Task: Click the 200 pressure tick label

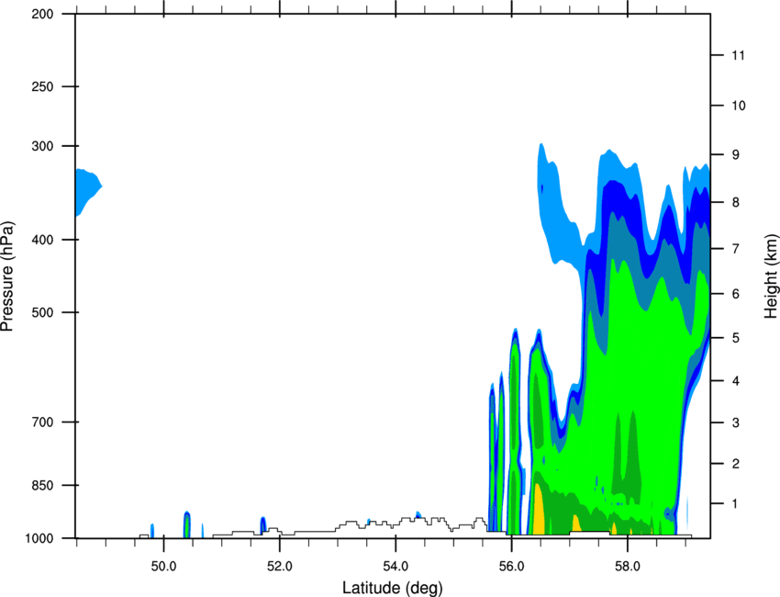Action: coord(42,14)
